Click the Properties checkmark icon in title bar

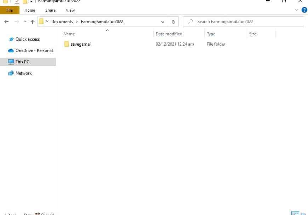17,1
